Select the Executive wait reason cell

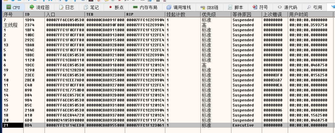tap(243, 125)
